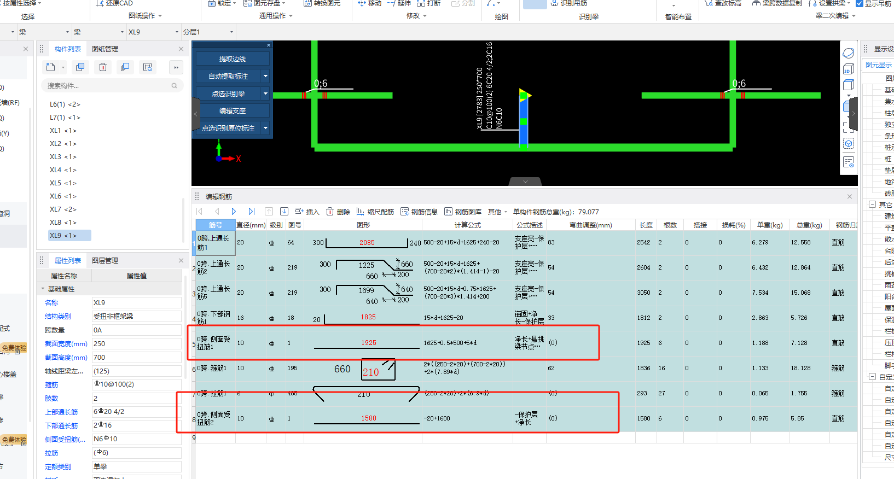Open dropdown arrow beside 点选识别原位标注
894x479 pixels.
pyautogui.click(x=265, y=128)
